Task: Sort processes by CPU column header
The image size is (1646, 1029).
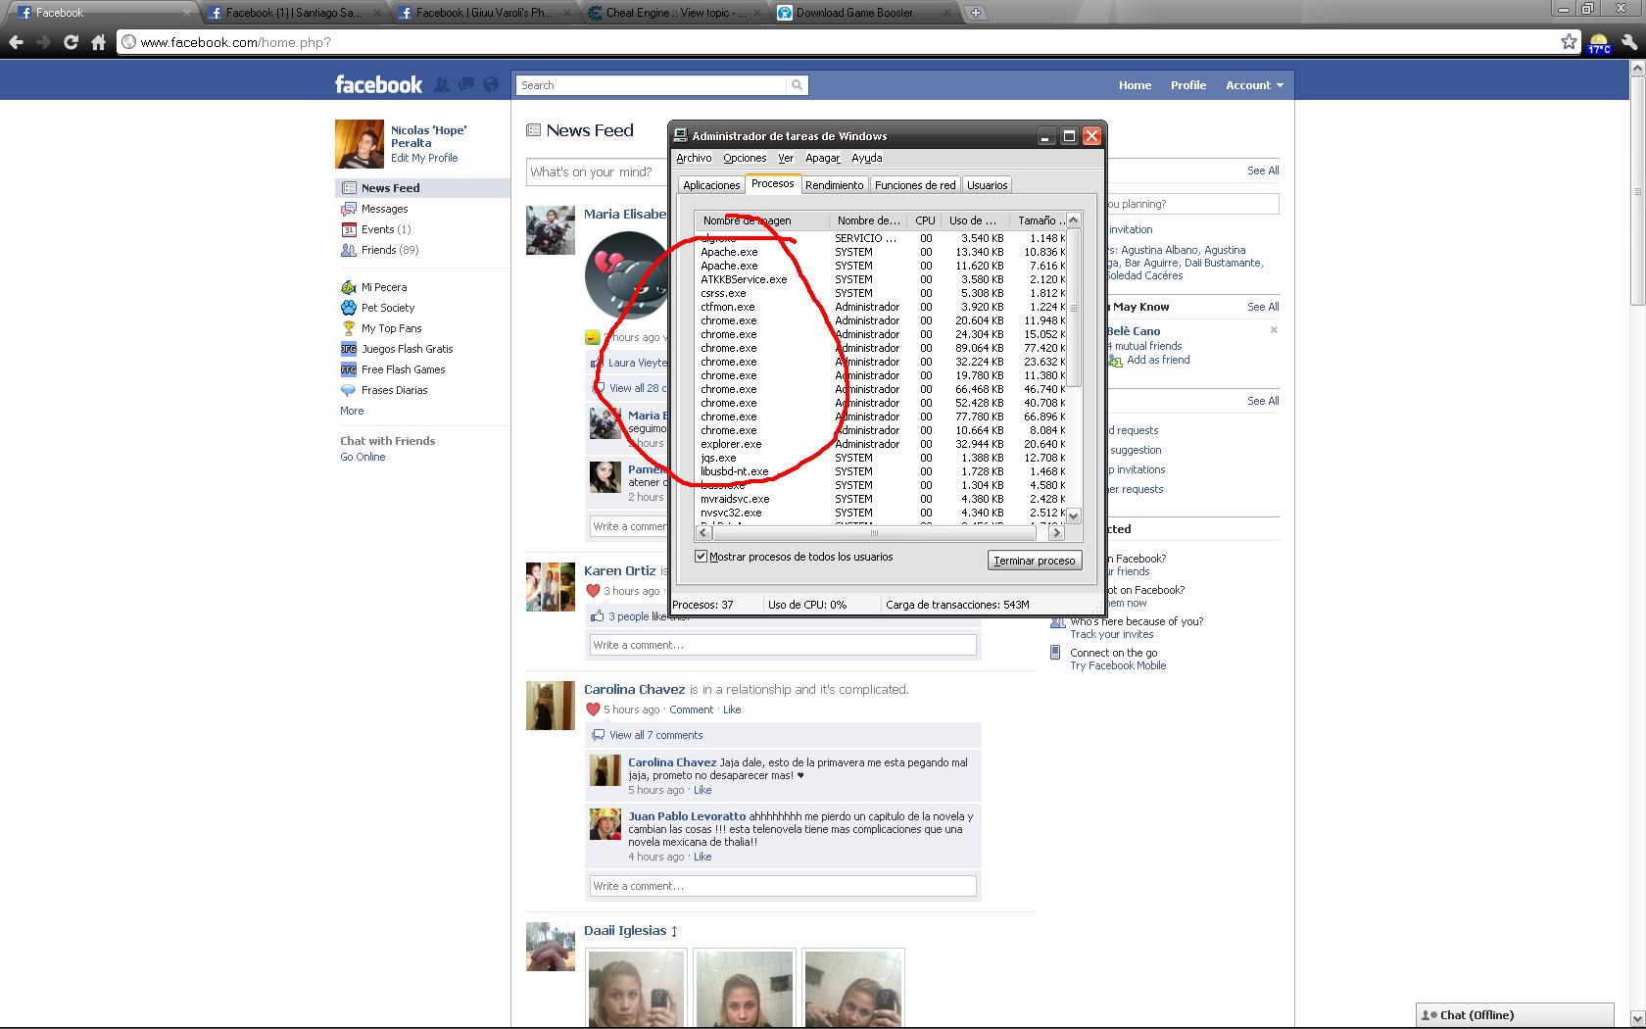Action: [x=924, y=220]
